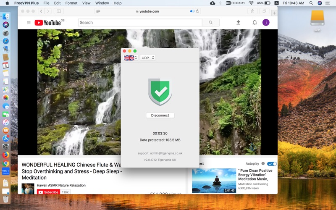Open the UK flag server dropdown
This screenshot has width=336, height=210.
(131, 58)
